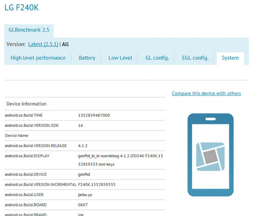The width and height of the screenshot is (262, 216).
Task: Select the geefhd device value
Action: pos(84,174)
